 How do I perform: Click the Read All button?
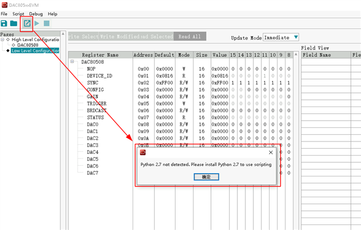pos(190,36)
